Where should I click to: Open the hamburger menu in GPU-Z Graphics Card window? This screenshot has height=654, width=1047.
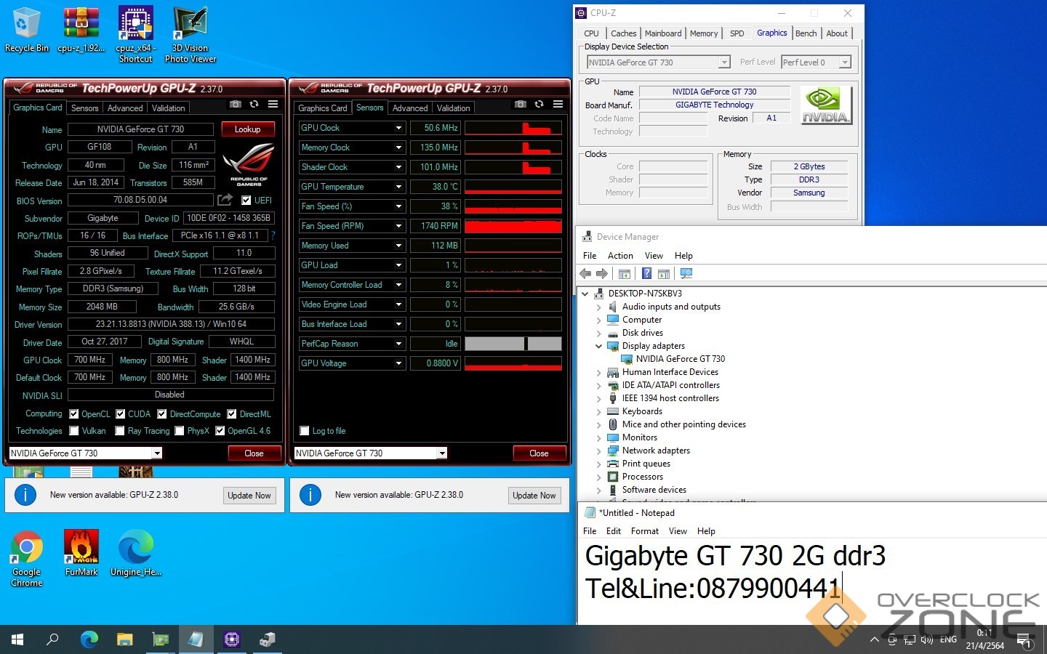(x=273, y=105)
